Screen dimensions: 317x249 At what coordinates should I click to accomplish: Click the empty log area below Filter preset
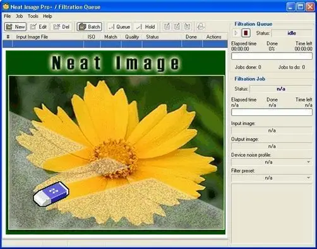point(272,213)
